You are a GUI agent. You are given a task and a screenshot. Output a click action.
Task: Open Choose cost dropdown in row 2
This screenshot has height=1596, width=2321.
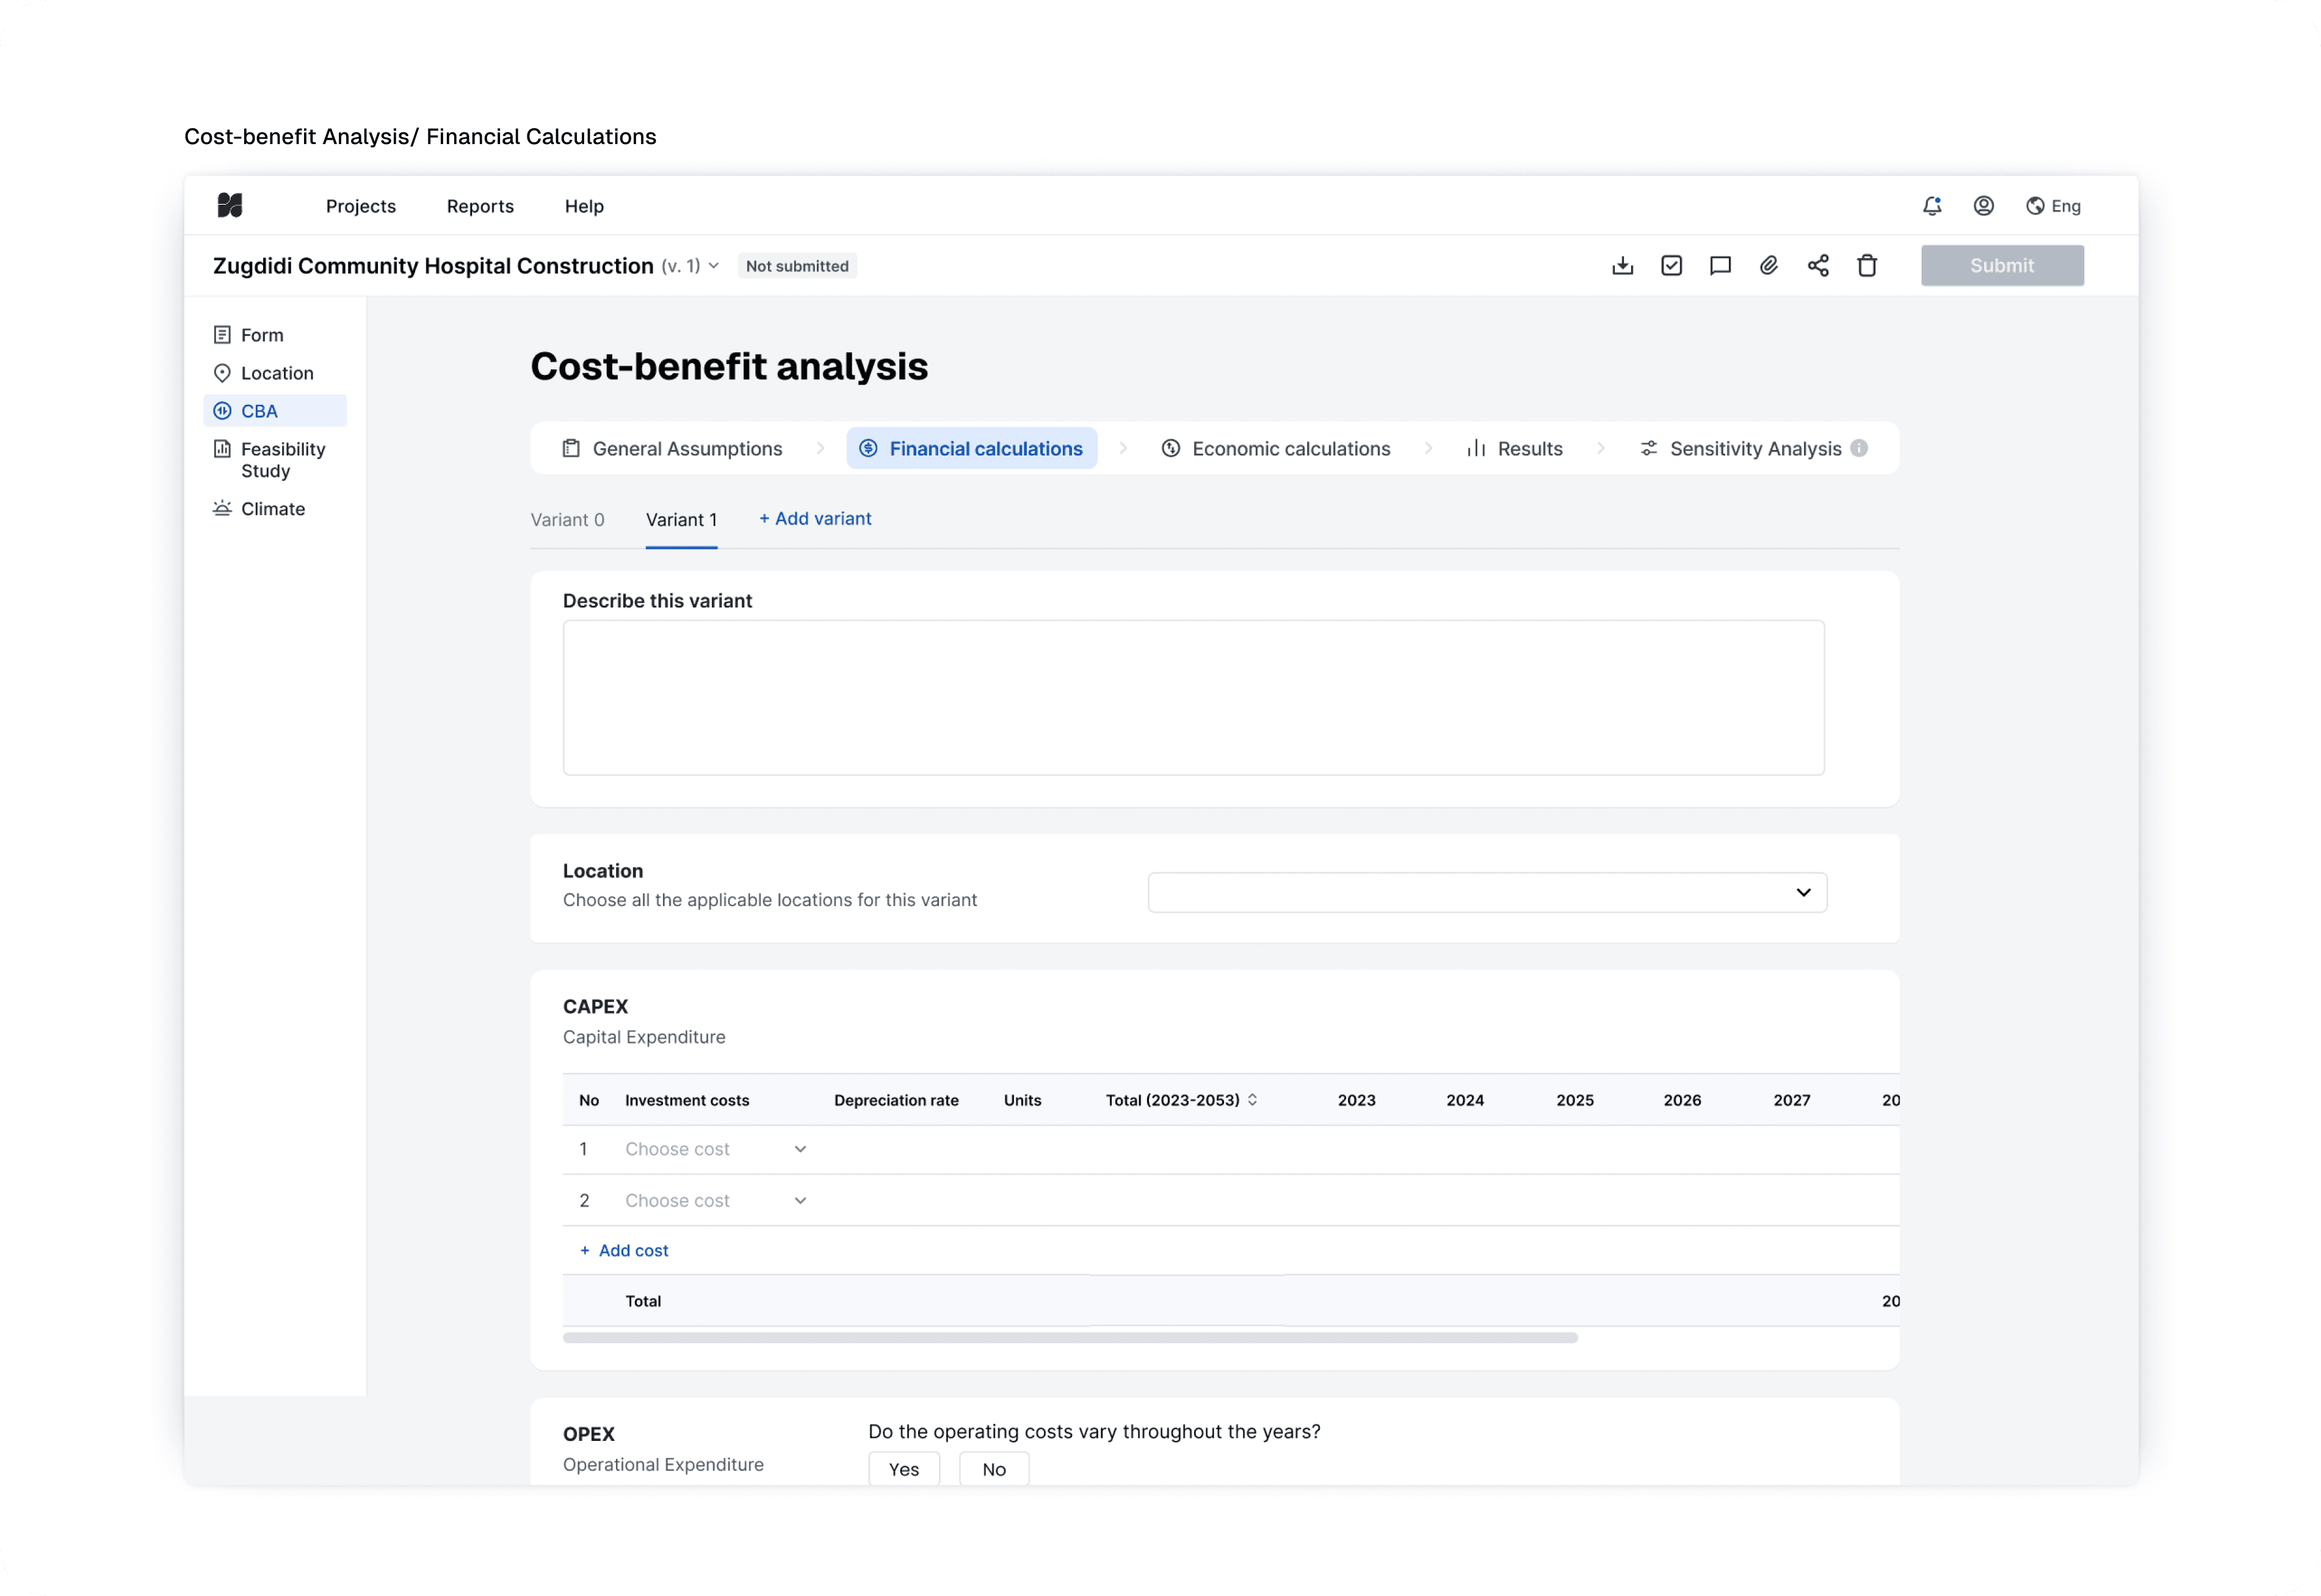(x=715, y=1201)
